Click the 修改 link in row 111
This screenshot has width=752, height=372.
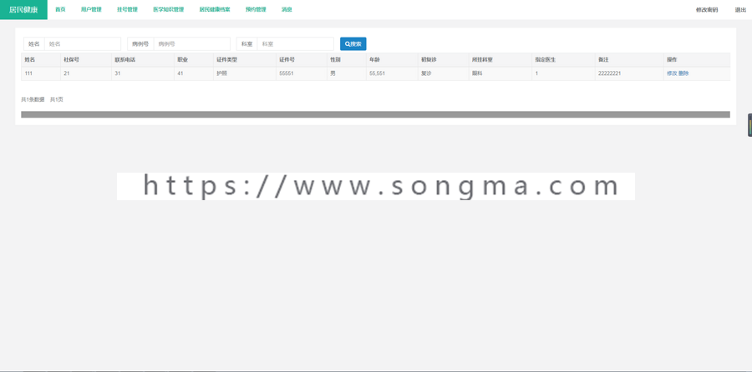(672, 73)
